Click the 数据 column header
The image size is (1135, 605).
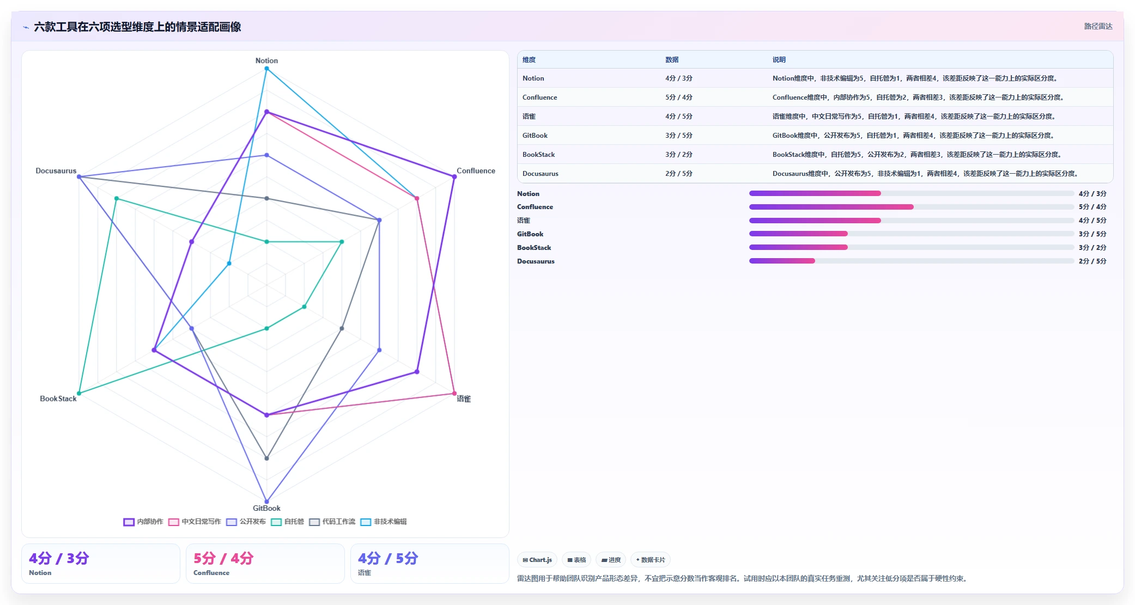(x=672, y=60)
